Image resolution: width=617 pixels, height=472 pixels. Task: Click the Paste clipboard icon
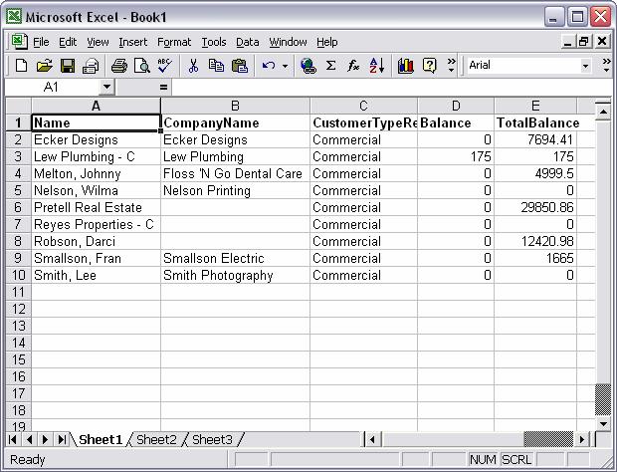pos(240,66)
